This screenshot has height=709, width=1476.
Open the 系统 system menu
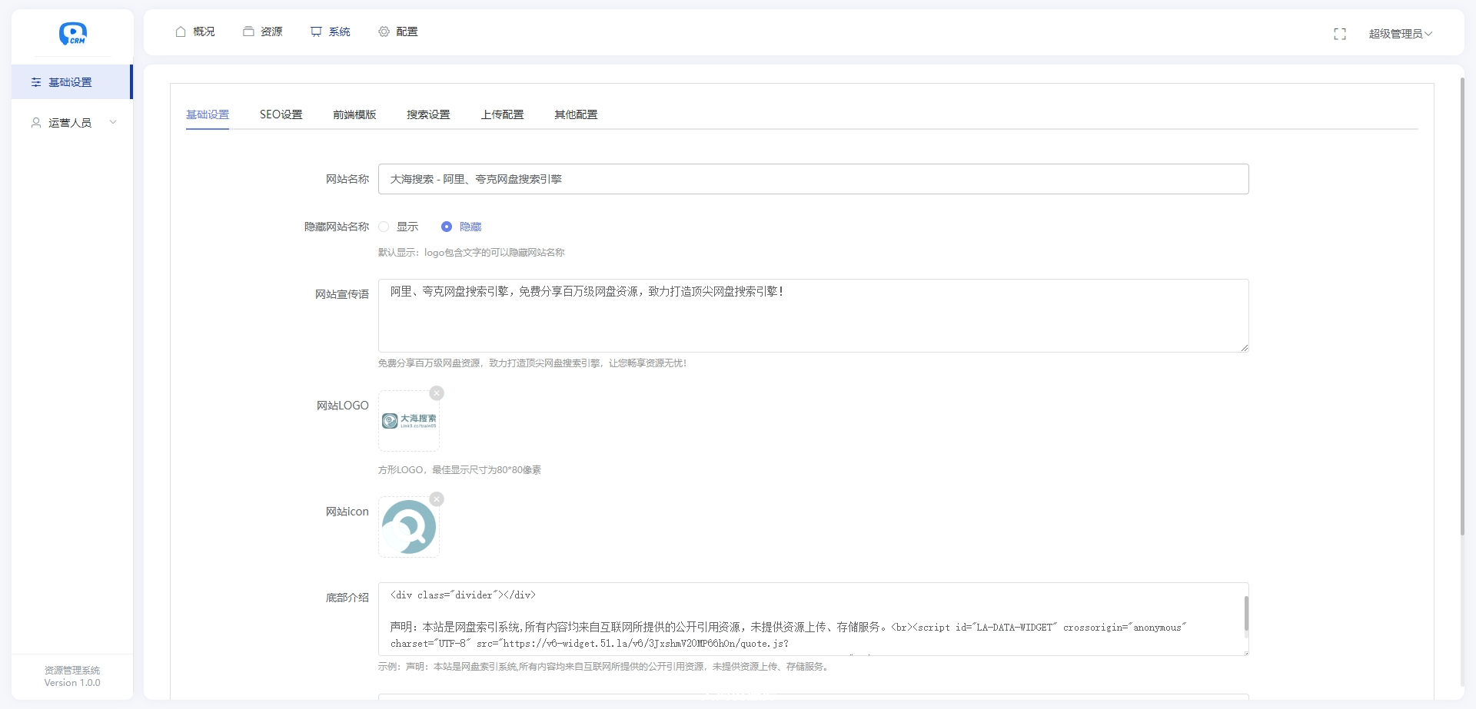click(x=331, y=31)
